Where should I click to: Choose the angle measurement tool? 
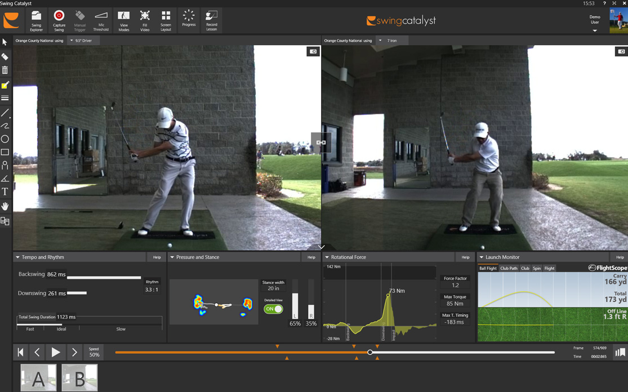(5, 179)
